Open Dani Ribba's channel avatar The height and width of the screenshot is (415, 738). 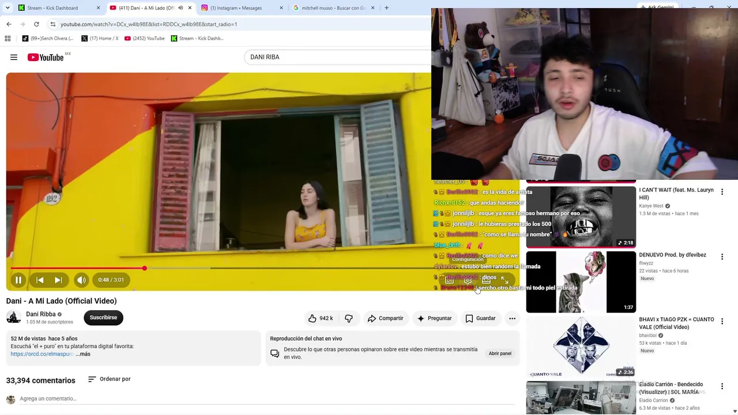13,318
